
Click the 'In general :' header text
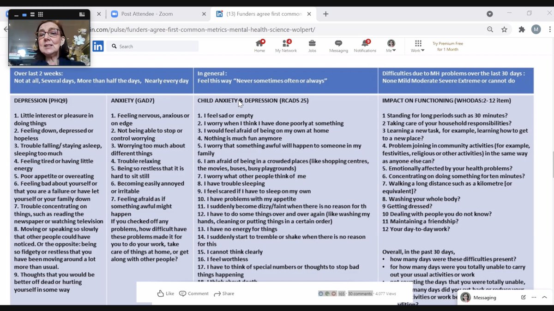tap(212, 73)
